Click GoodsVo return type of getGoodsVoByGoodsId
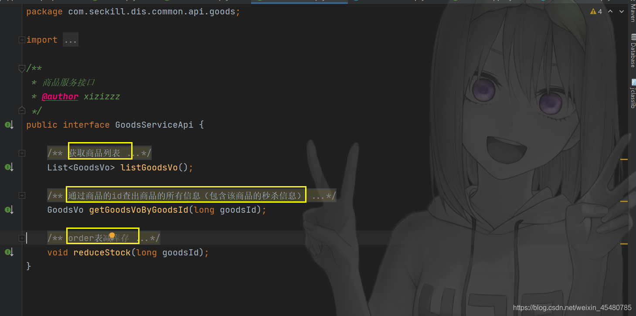 click(65, 210)
